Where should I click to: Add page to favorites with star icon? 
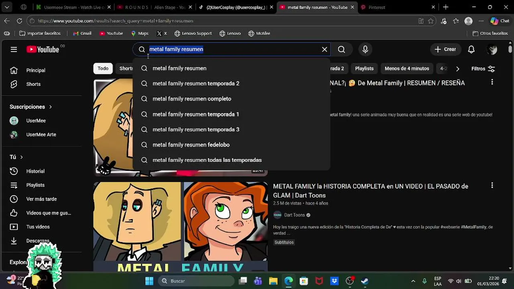pos(431,21)
